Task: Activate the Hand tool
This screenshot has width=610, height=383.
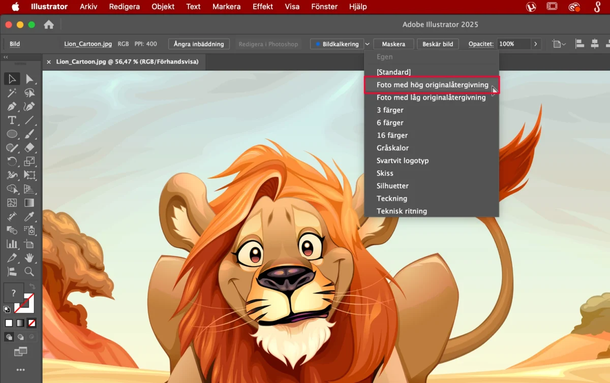Action: (x=29, y=258)
